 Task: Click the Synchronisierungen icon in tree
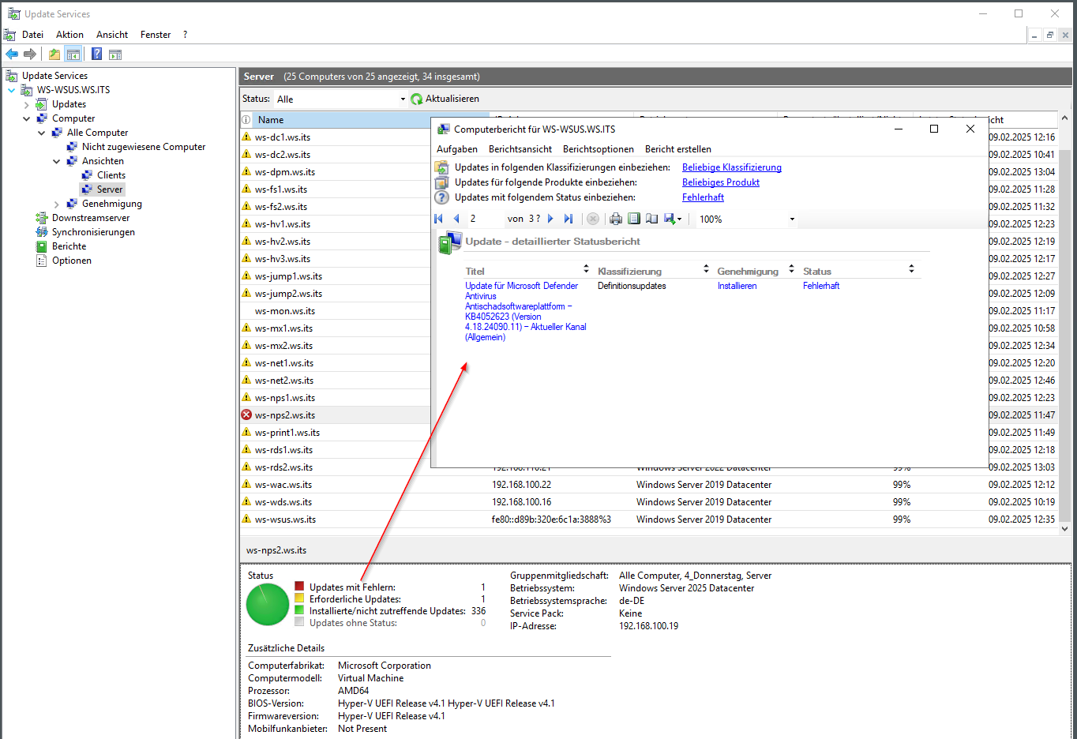(x=42, y=232)
